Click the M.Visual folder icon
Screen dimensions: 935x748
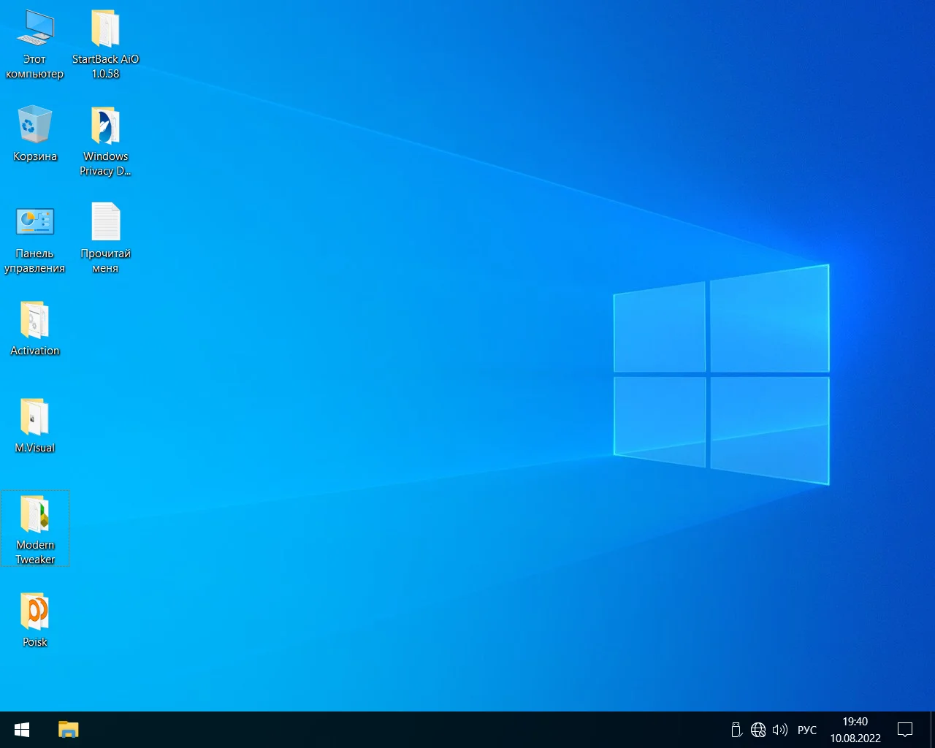tap(34, 417)
